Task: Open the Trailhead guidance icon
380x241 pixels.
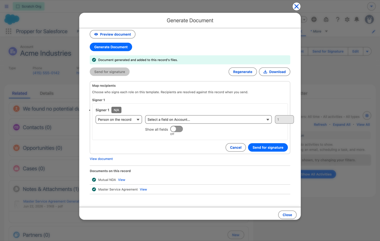Action: [326, 19]
